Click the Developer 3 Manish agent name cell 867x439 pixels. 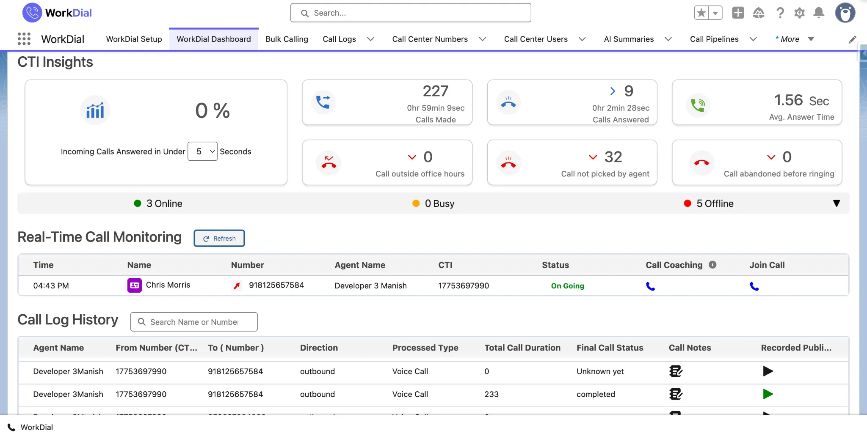(370, 285)
